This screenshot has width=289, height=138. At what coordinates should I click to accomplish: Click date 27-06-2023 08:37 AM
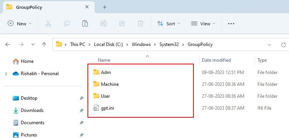click(x=223, y=108)
